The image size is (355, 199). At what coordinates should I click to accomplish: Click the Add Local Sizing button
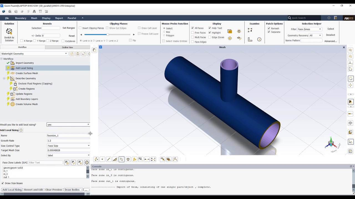coord(12,190)
